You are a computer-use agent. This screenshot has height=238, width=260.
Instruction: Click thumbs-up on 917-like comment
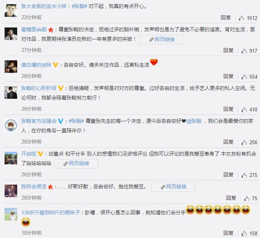pyautogui.click(x=244, y=51)
